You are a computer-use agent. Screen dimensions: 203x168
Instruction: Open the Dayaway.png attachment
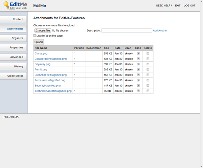pyautogui.click(x=43, y=64)
